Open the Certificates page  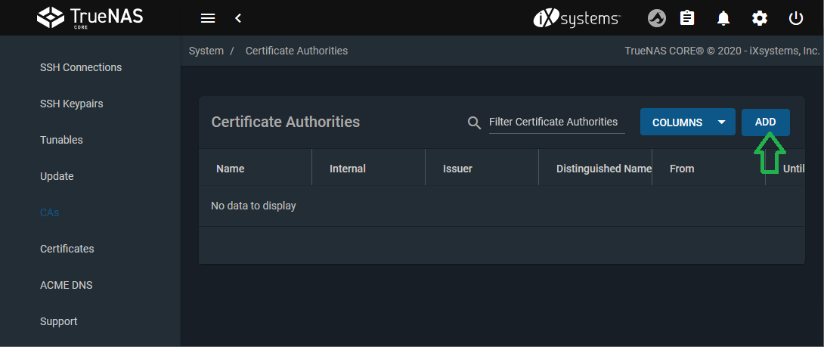67,249
